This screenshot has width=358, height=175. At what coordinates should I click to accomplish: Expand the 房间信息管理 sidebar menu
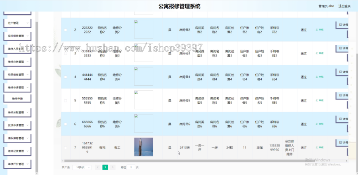tap(18, 36)
